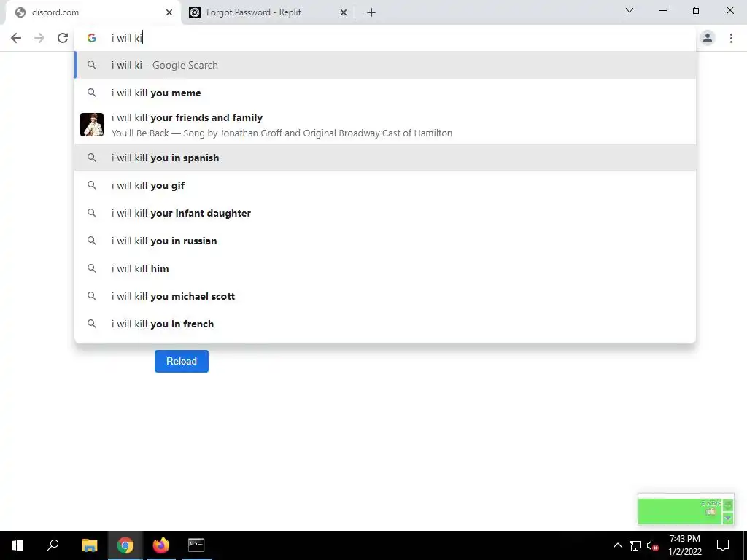
Task: Go back using the browser back arrow
Action: click(16, 38)
